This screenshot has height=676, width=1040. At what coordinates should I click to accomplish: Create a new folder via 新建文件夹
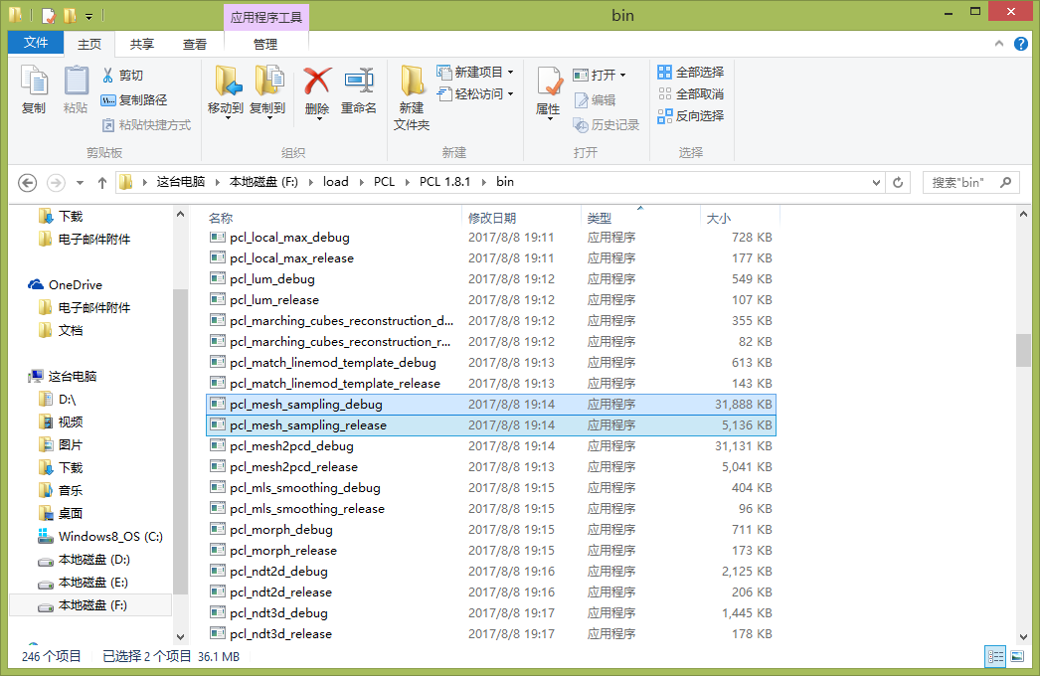pos(412,94)
